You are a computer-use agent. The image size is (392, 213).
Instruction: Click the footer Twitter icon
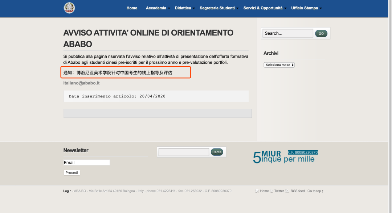(x=272, y=191)
